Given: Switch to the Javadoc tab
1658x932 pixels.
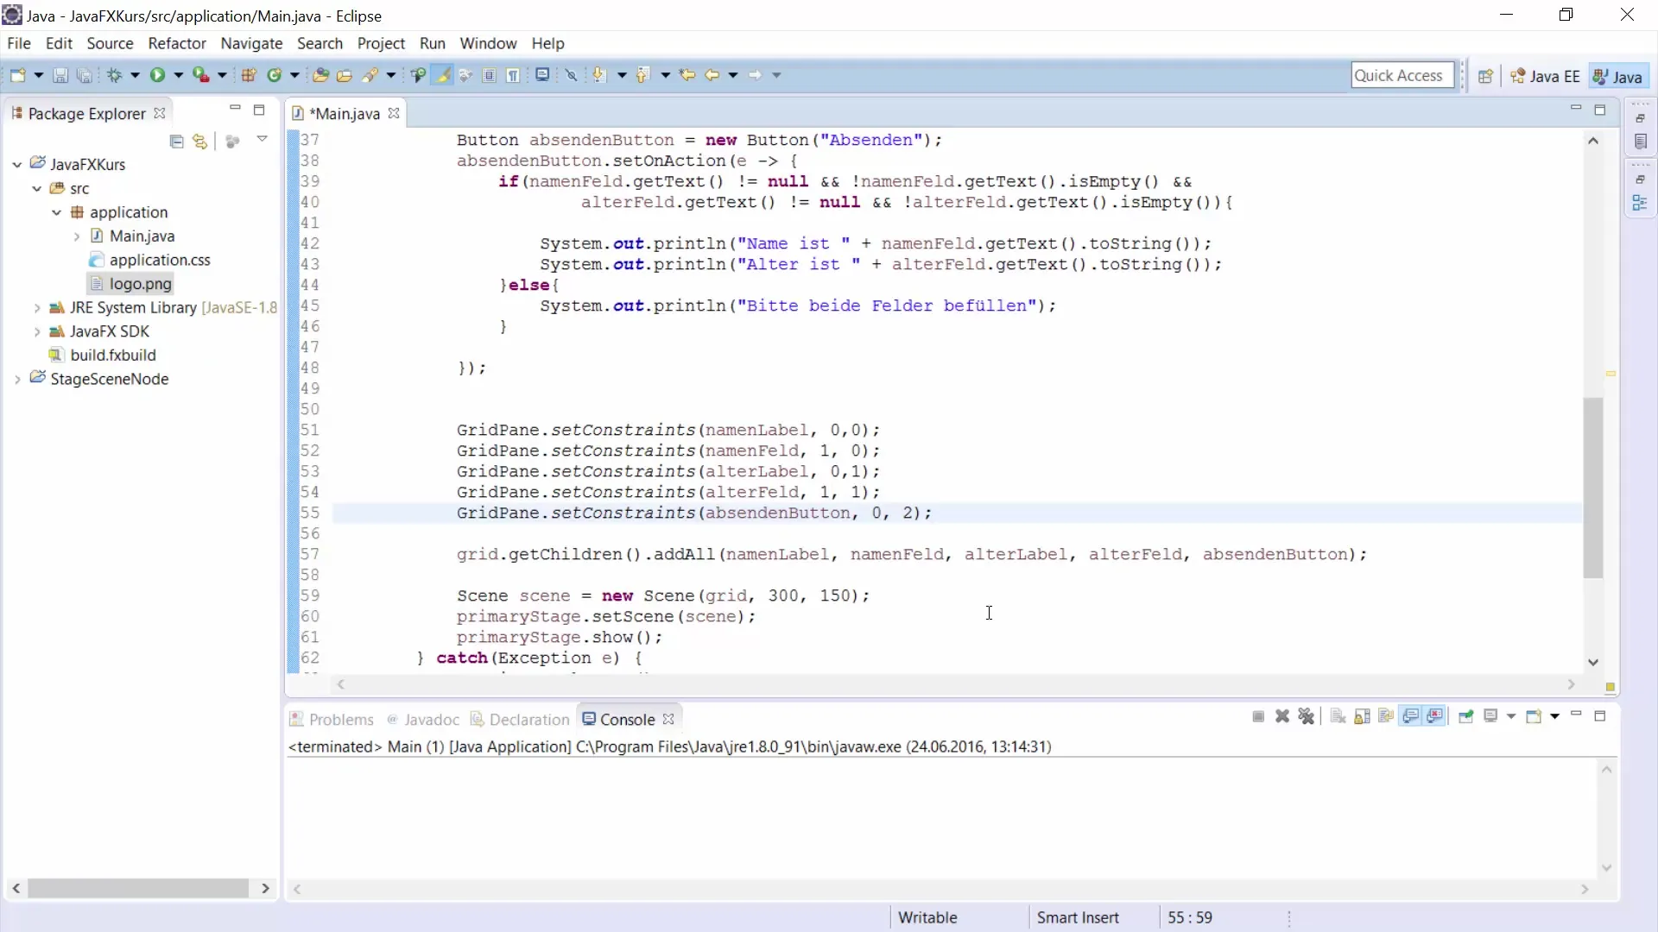Looking at the screenshot, I should point(423,719).
